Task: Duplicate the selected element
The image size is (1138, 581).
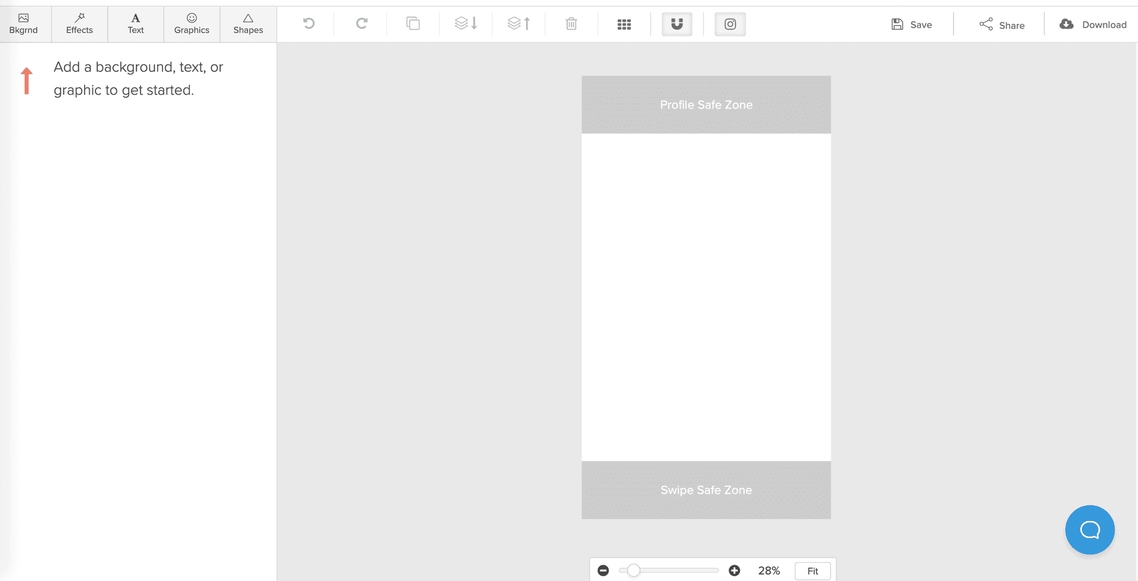Action: coord(413,23)
